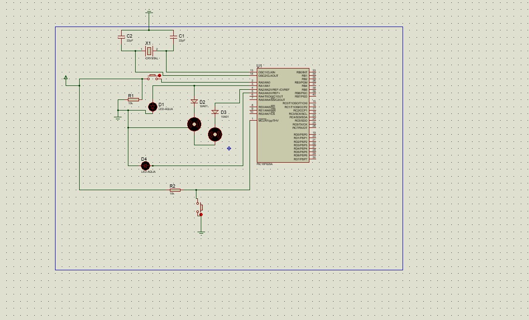The height and width of the screenshot is (320, 529).
Task: Click the RD0/PSP0 pin label
Action: 301,135
